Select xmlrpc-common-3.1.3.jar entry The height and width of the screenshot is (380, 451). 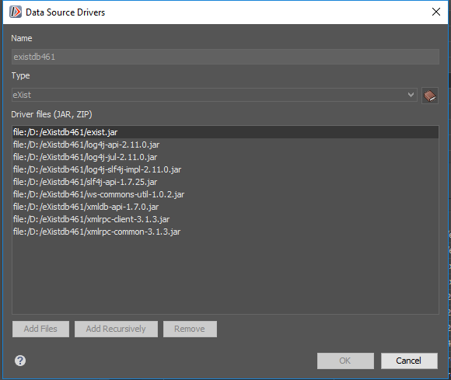pos(226,232)
